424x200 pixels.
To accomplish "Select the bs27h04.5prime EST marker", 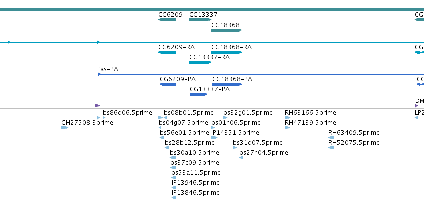I will tap(241, 158).
